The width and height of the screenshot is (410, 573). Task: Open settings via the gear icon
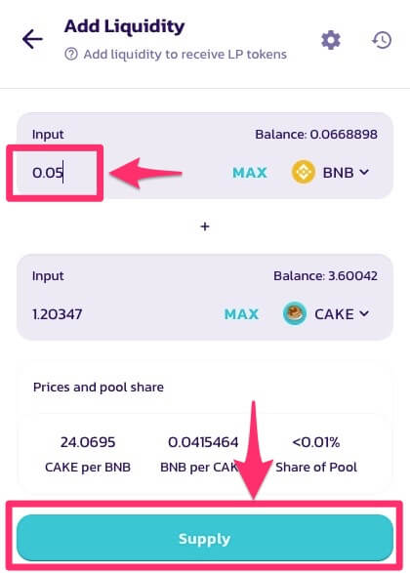tap(331, 40)
